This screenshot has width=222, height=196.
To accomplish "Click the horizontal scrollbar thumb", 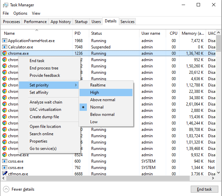I will click(98, 178).
